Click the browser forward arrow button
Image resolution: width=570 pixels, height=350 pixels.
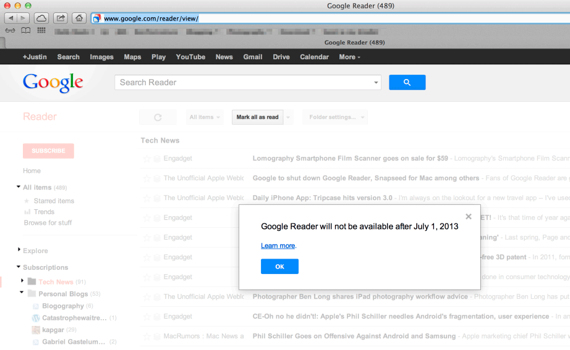[23, 18]
